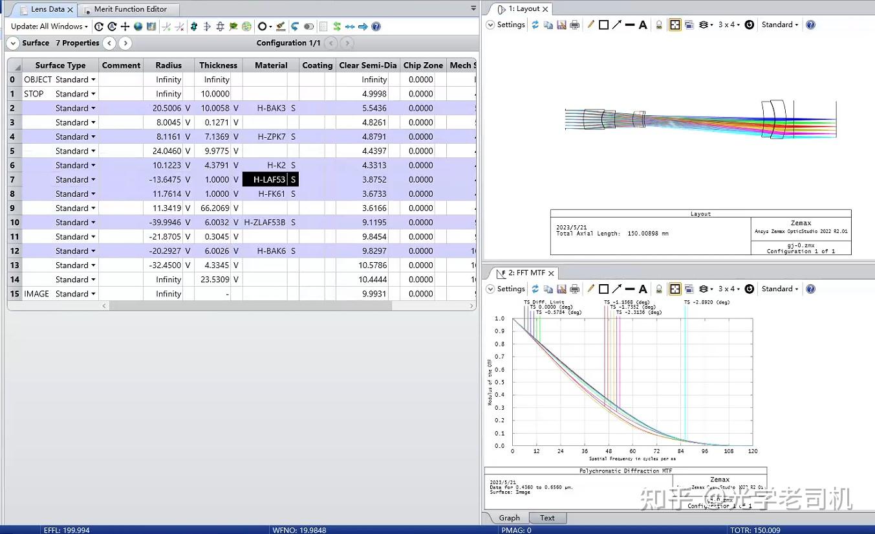875x534 pixels.
Task: Click the text annotation 'A' tool in the FFT MTF toolbar
Action: [x=643, y=289]
